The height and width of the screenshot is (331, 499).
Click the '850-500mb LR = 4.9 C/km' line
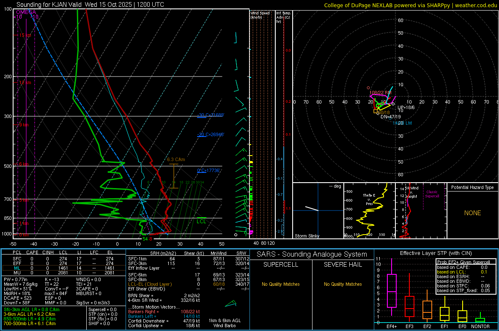tap(30, 319)
